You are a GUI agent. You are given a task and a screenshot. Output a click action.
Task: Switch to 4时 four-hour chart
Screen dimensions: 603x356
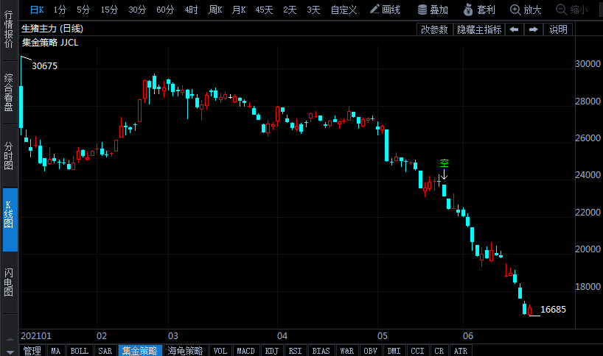191,10
